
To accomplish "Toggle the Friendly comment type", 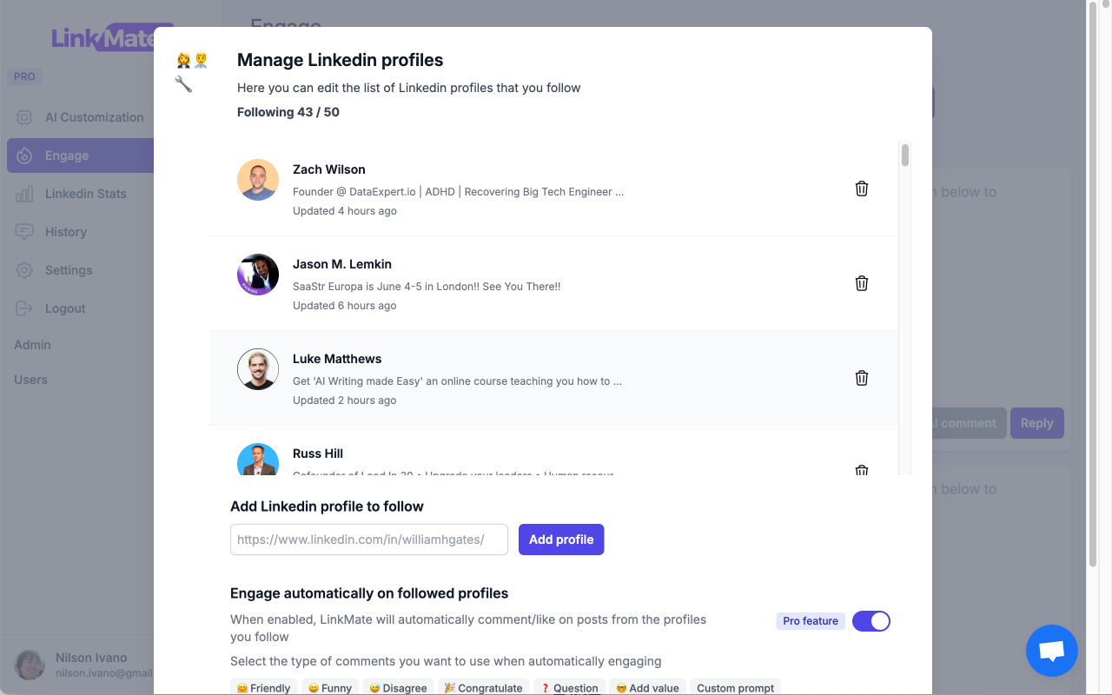I will coord(263,687).
